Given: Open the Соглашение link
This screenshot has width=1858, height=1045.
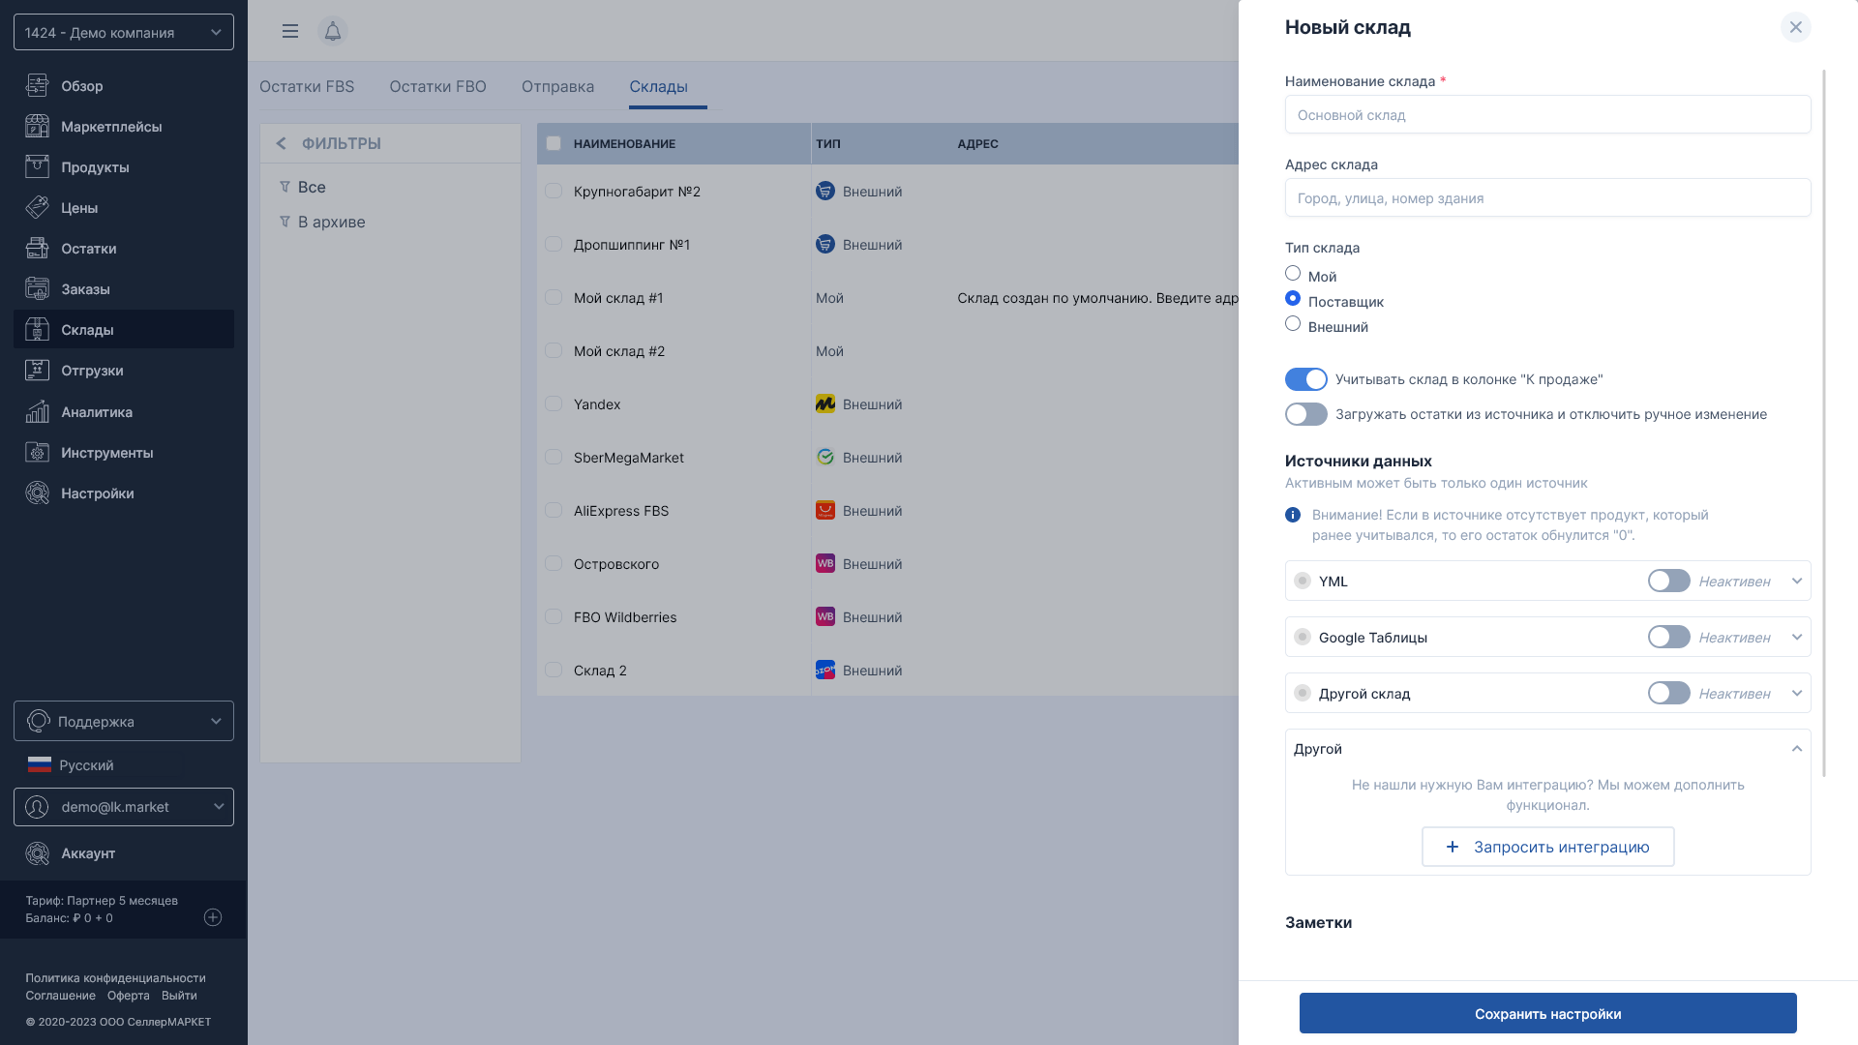Looking at the screenshot, I should tap(60, 996).
